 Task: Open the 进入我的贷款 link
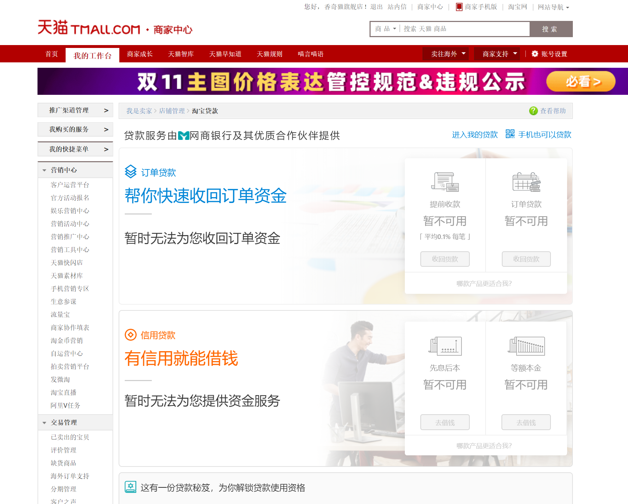(x=475, y=134)
